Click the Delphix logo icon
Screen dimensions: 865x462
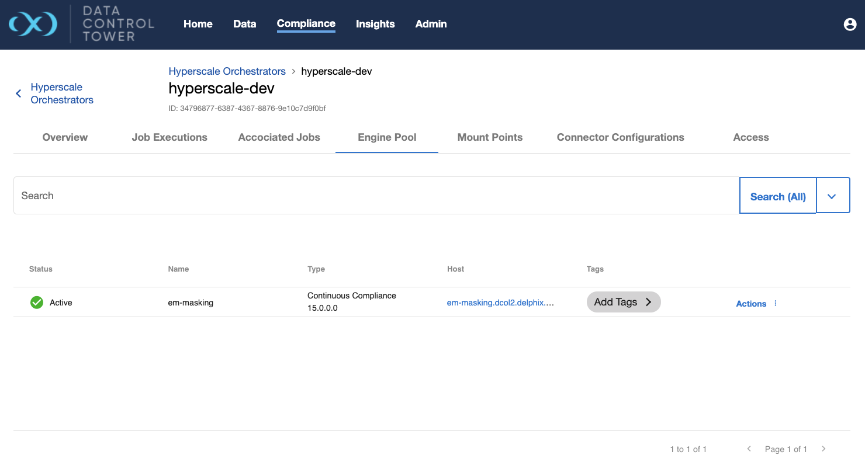click(33, 24)
